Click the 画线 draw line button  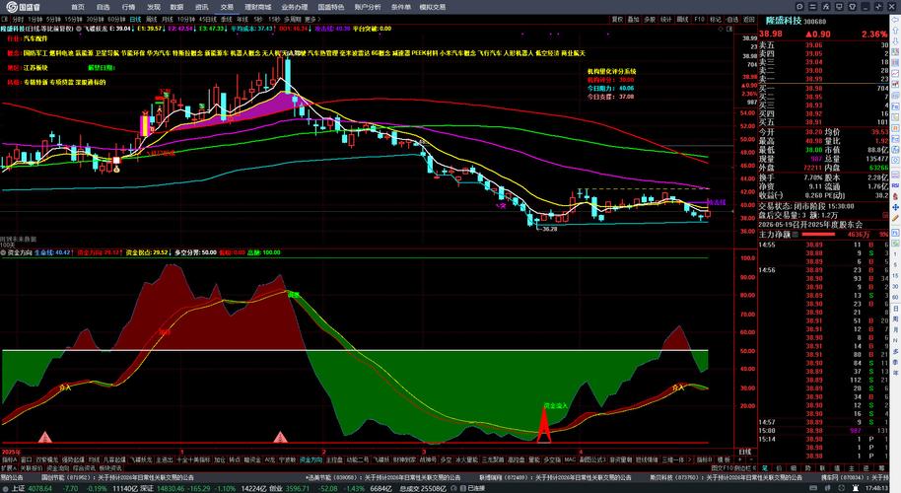(x=682, y=19)
